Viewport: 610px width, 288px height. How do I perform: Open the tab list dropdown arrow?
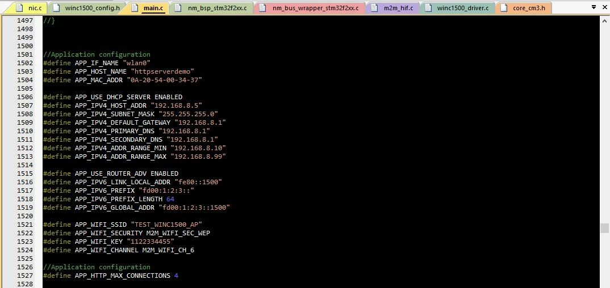tap(594, 7)
